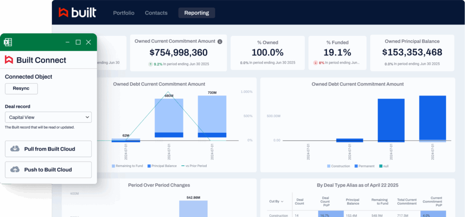Viewport: 465px width, 217px height.
Task: Click Push to Built Cloud button
Action: (x=48, y=170)
